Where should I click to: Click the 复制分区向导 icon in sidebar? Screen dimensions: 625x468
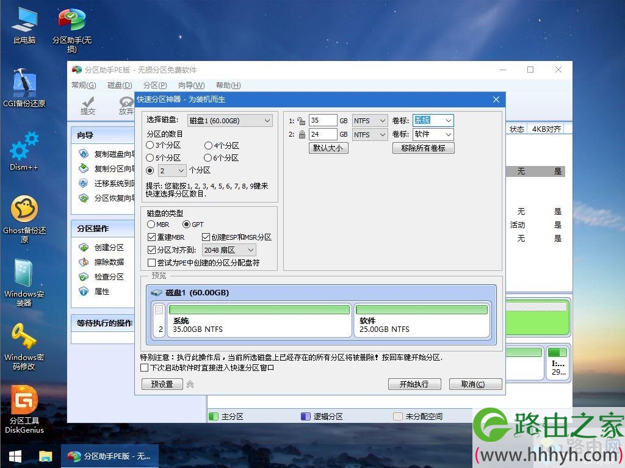(x=83, y=168)
